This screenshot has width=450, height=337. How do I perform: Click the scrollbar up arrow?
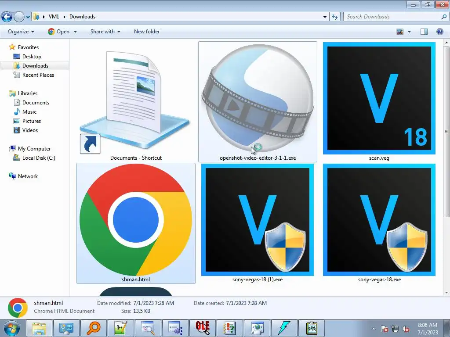pos(446,43)
